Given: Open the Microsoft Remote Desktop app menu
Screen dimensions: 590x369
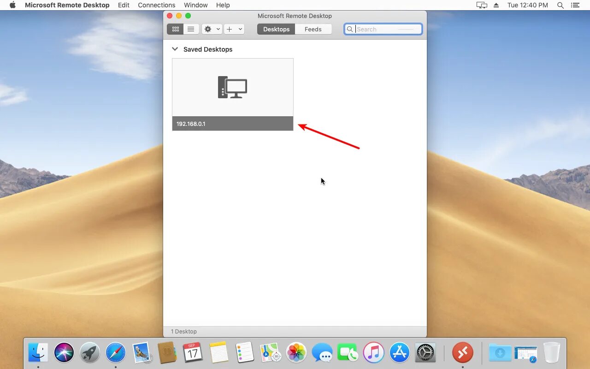Looking at the screenshot, I should coord(67,5).
